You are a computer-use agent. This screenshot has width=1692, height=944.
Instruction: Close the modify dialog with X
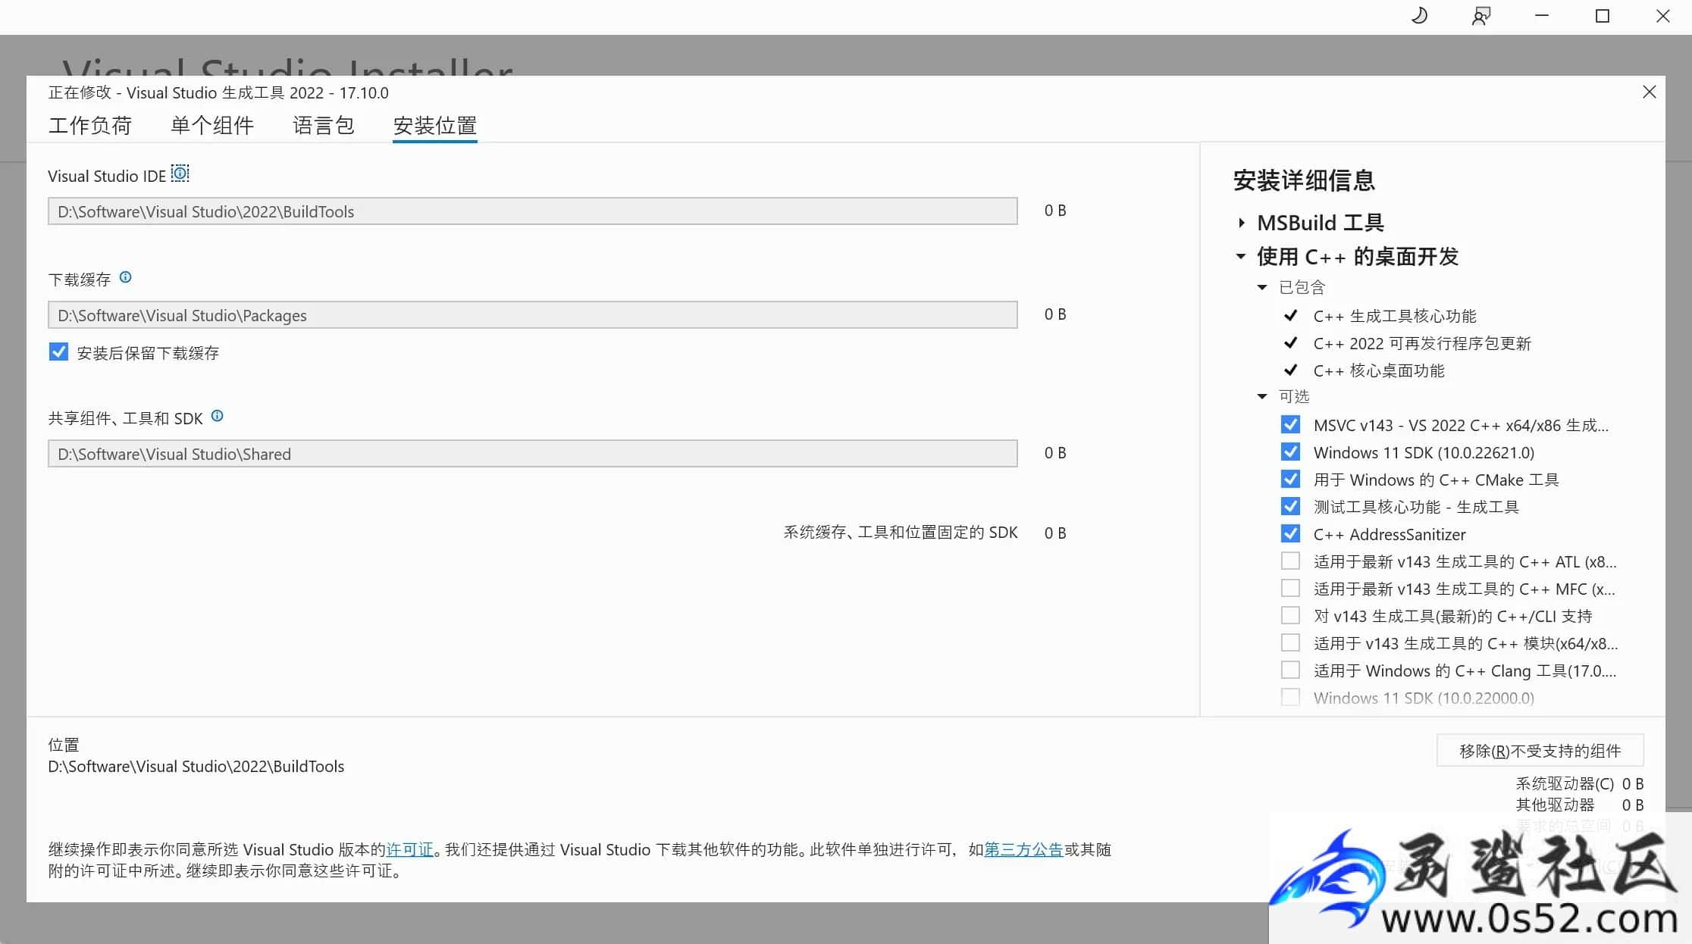1649,92
